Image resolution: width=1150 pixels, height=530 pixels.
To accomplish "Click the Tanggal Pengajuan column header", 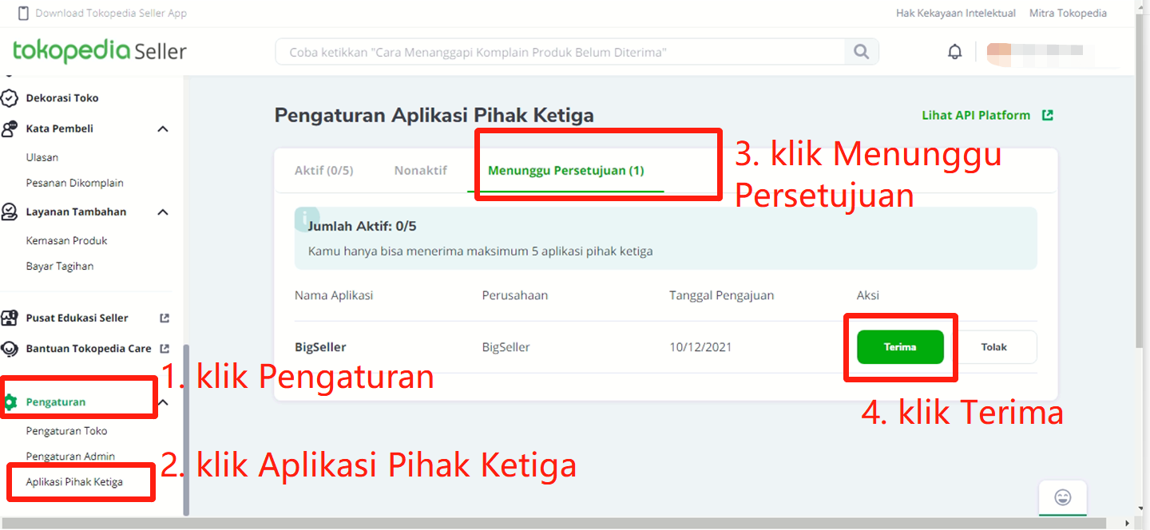I will pyautogui.click(x=721, y=295).
